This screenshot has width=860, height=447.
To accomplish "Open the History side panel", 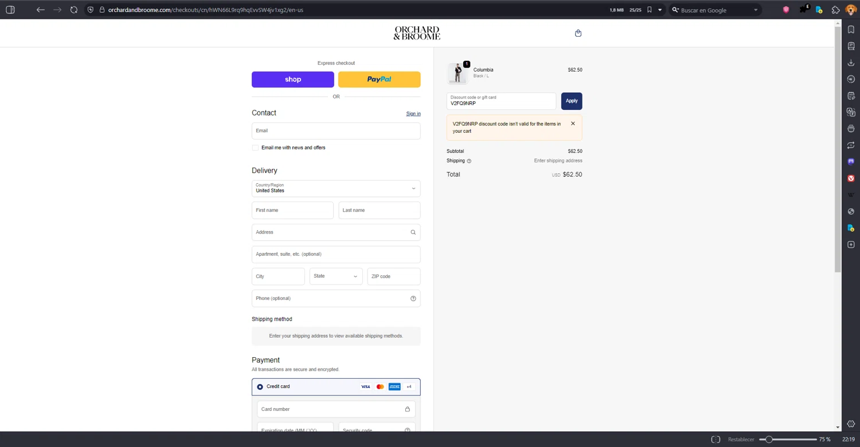I will (851, 80).
